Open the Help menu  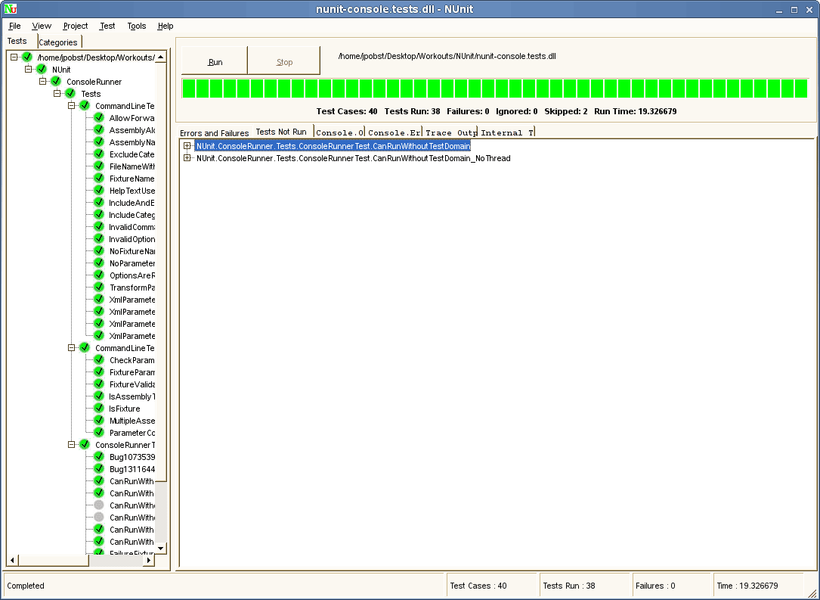[166, 26]
